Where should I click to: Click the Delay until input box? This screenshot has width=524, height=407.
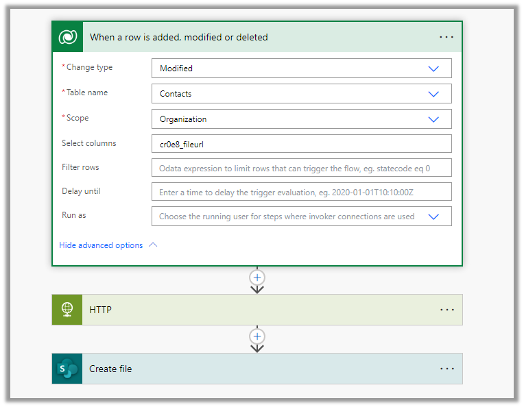coord(301,193)
